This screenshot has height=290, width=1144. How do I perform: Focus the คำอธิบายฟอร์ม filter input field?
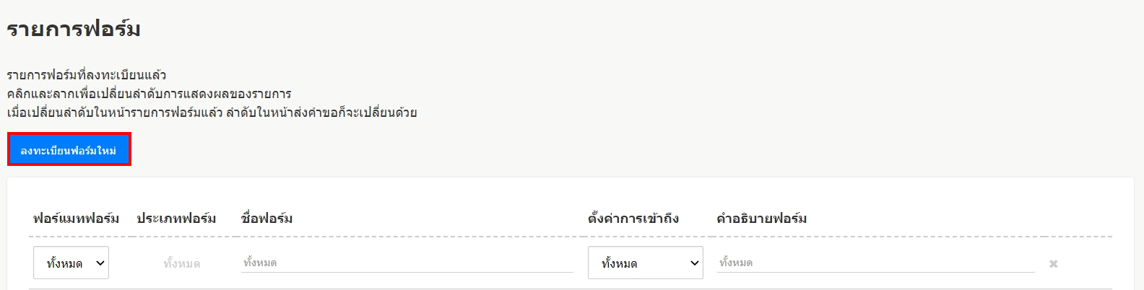(x=875, y=263)
